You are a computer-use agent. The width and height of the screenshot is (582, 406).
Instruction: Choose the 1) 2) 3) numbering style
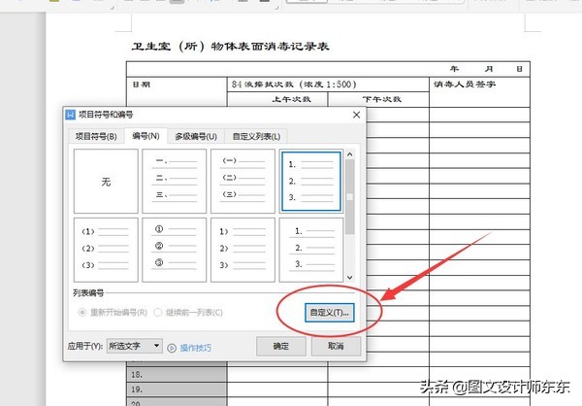pyautogui.click(x=242, y=250)
